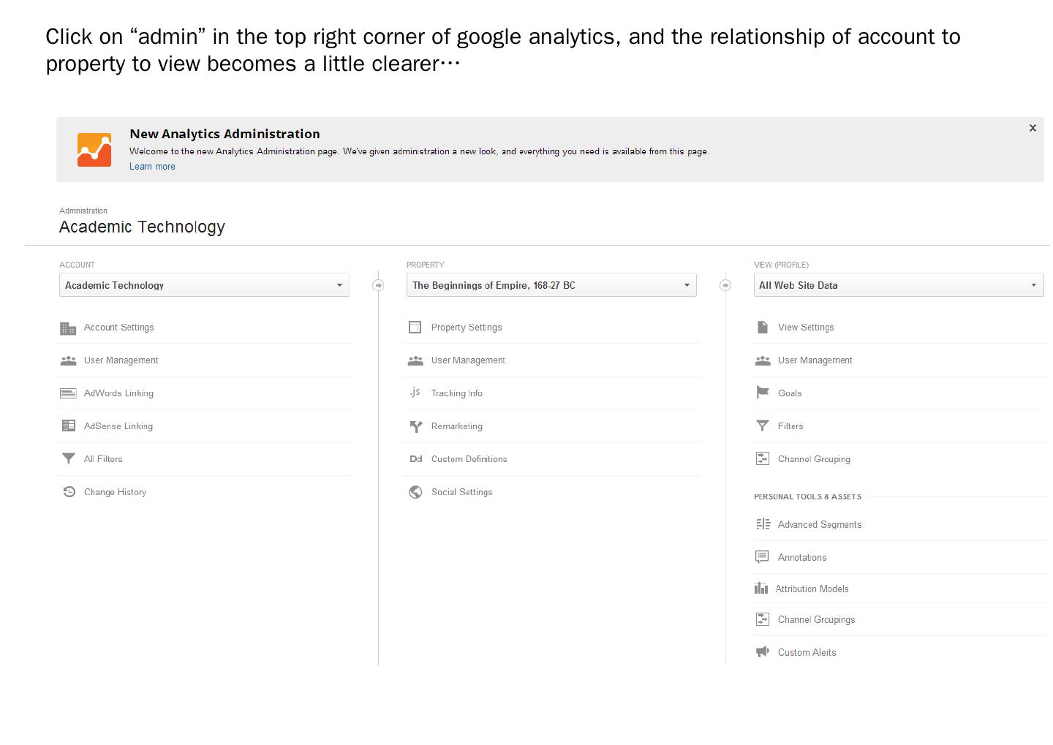This screenshot has height=745, width=1053.
Task: Open the property selector dropdown
Action: 551,285
